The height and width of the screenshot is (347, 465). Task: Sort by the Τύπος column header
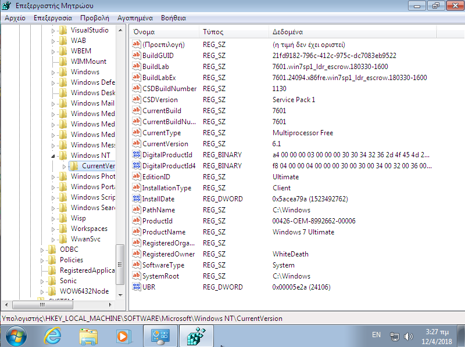click(234, 32)
